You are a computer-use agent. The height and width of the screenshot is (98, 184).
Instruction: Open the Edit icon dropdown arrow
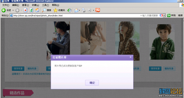click(x=94, y=10)
